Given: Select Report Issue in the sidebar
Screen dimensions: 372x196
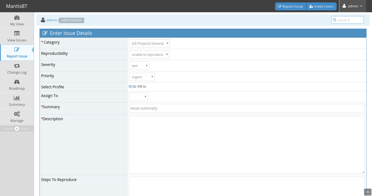Looking at the screenshot, I should coord(17,53).
